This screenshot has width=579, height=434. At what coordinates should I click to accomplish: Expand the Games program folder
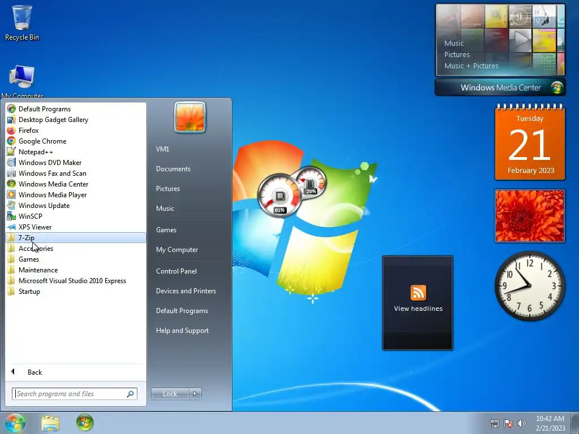tap(76, 259)
